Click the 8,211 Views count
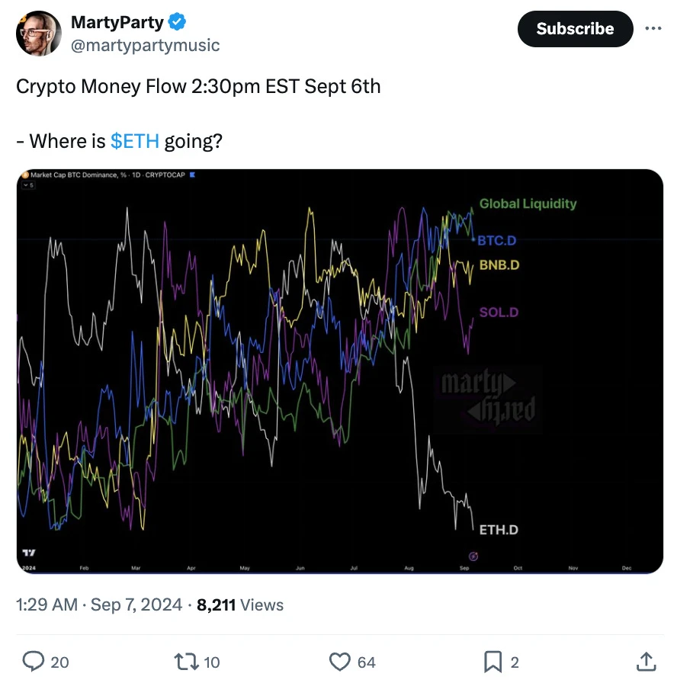This screenshot has width=677, height=683. coord(240,605)
